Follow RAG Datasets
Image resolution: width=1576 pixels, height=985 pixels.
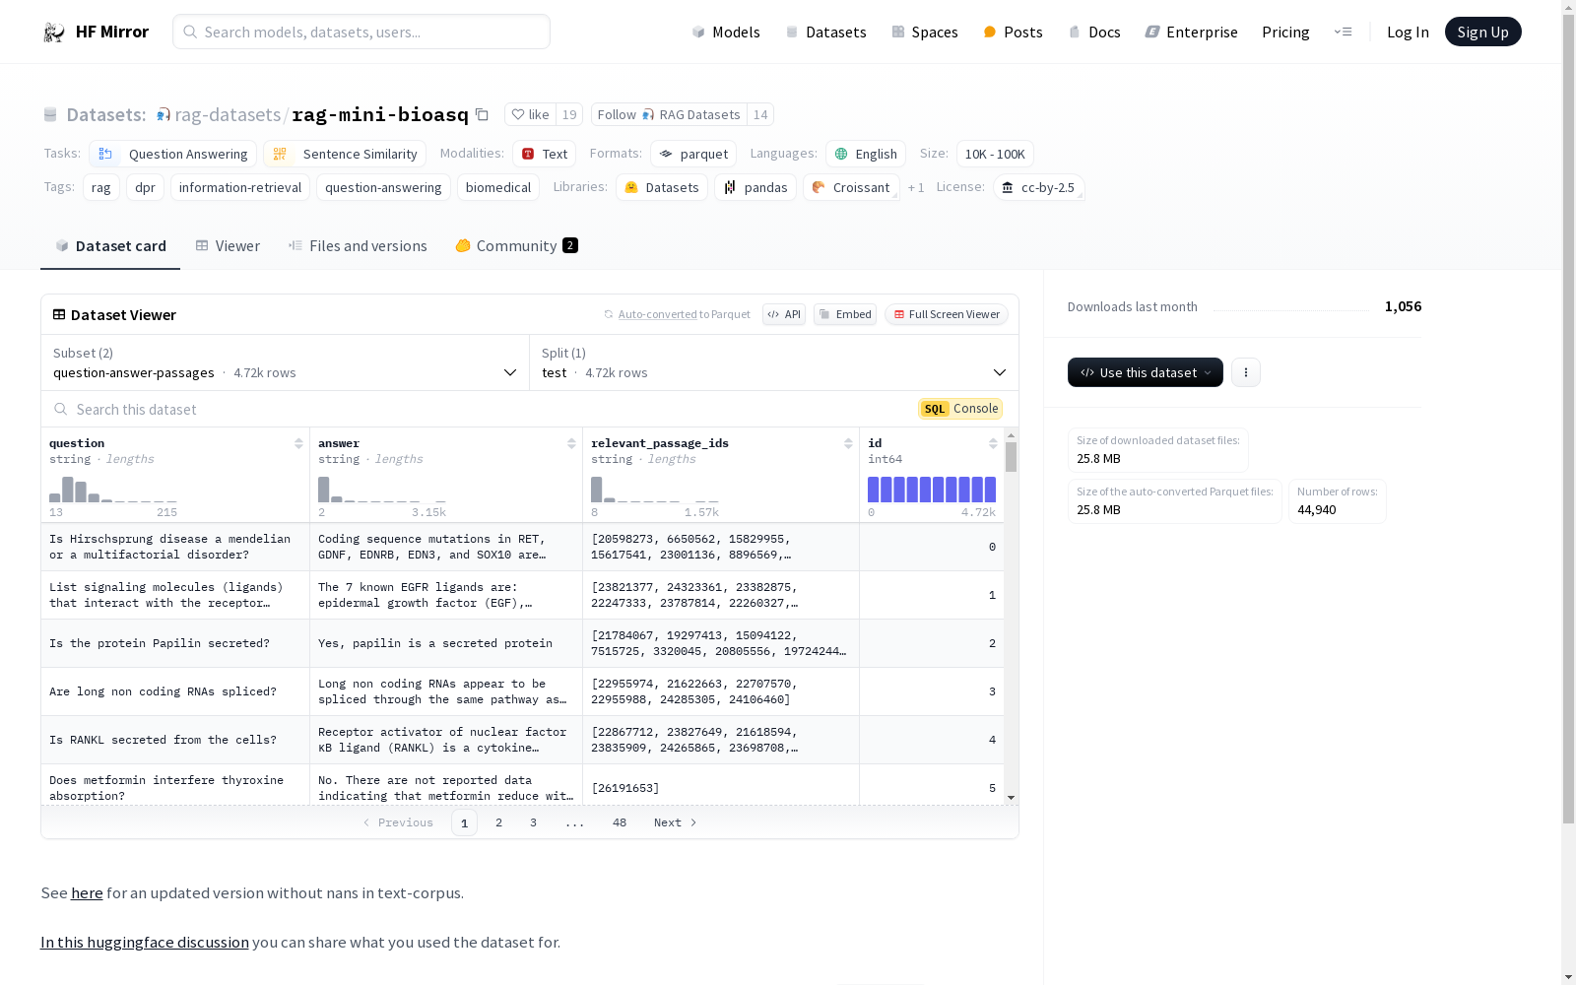click(x=669, y=114)
